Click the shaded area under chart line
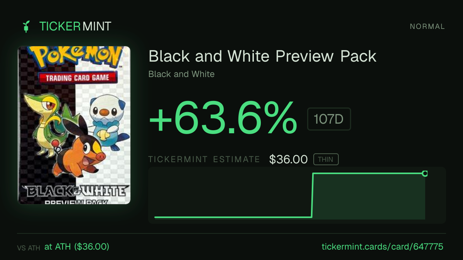463x260 pixels. [x=368, y=197]
